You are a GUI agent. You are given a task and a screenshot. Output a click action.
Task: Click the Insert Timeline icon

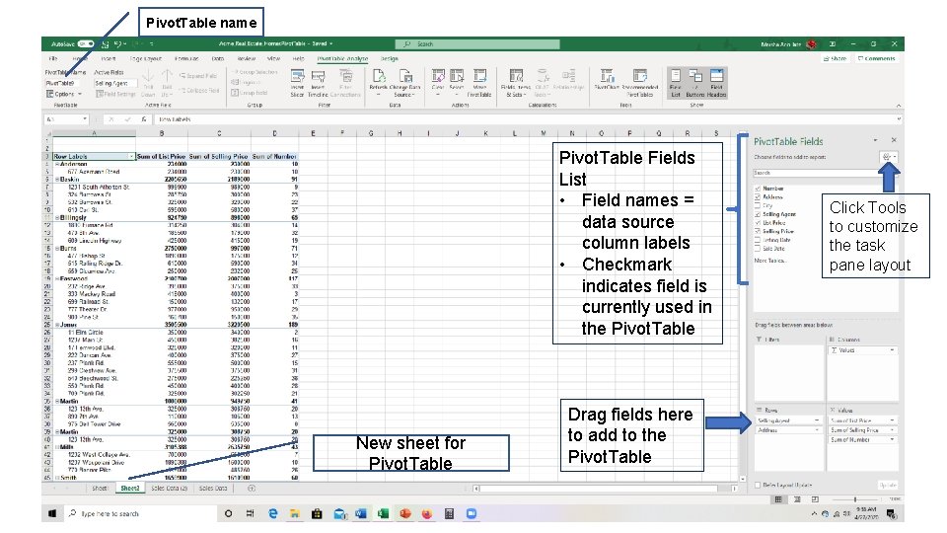pyautogui.click(x=318, y=77)
